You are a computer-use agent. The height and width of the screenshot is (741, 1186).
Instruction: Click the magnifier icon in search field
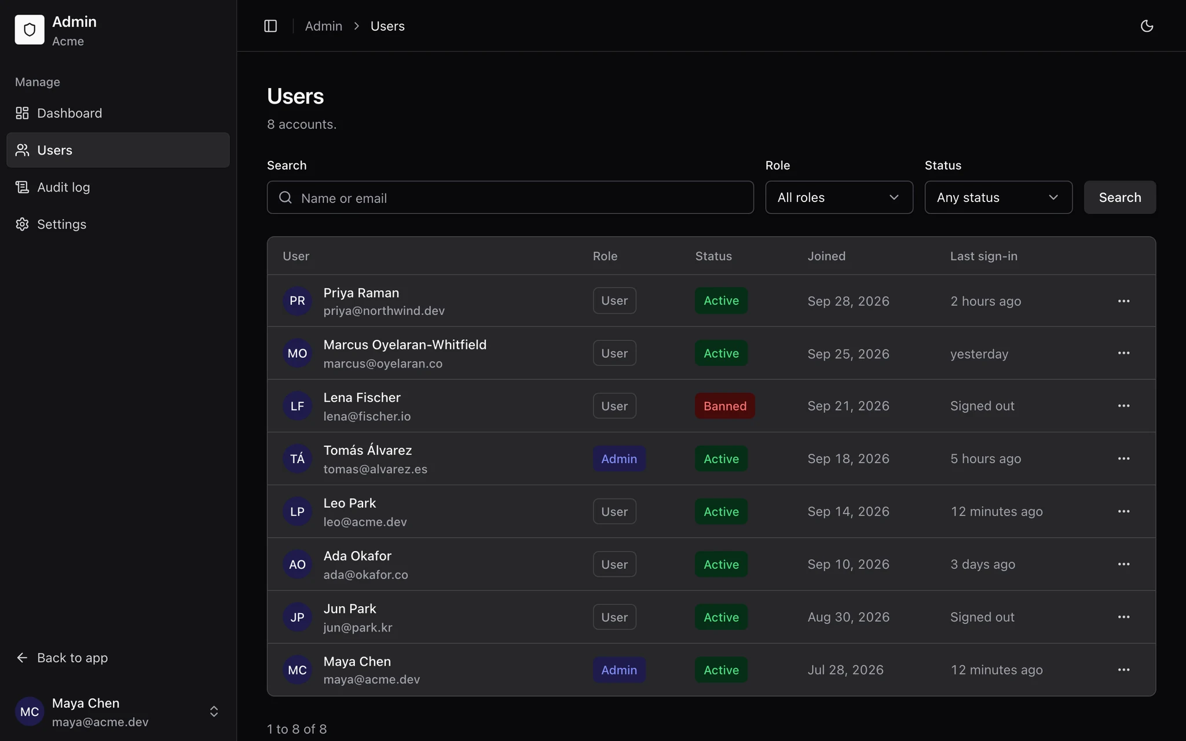pyautogui.click(x=285, y=197)
